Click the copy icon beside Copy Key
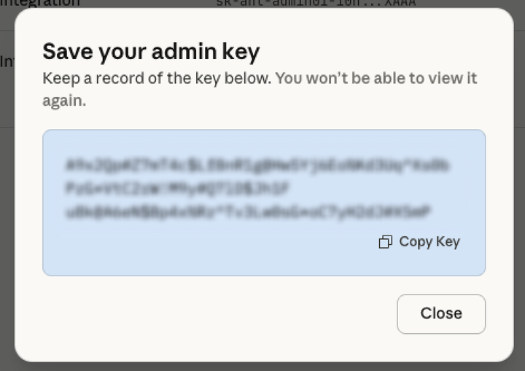 [386, 242]
